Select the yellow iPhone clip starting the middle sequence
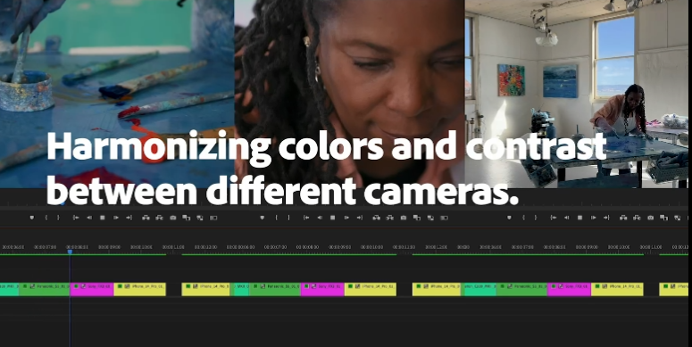692x347 pixels. click(x=205, y=289)
